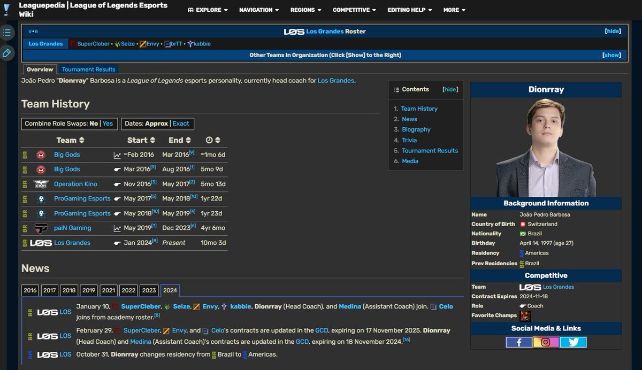Click the Operation Kino team logo
The width and height of the screenshot is (642, 370).
coord(41,184)
